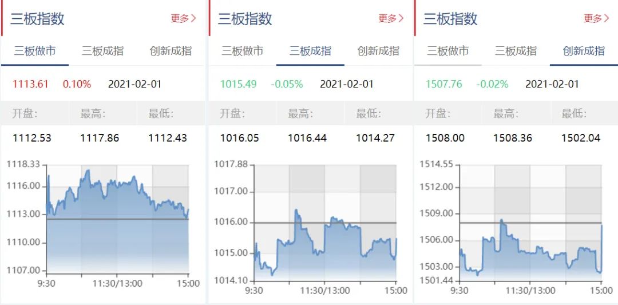Click 三板指数 title in first panel
The height and width of the screenshot is (305, 618).
[37, 18]
